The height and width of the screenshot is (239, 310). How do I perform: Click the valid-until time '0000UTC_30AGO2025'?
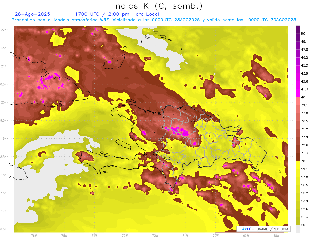pos(272,20)
